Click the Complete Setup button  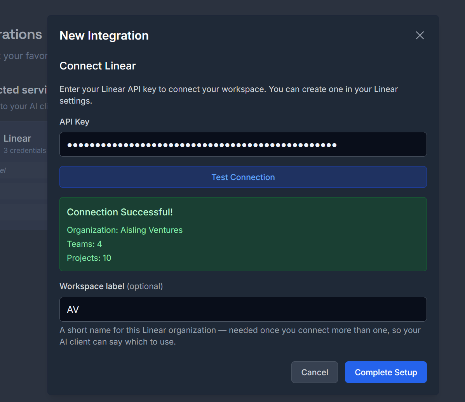click(385, 372)
